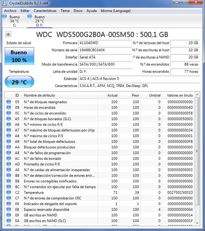Click the attribute list scrollbar thumb
Image resolution: width=205 pixels, height=231 pixels.
pos(197,151)
